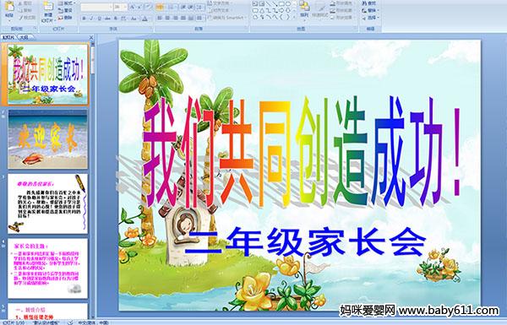Select the rectangle shape in shapes gallery
Viewport: 507px width, 325px height.
click(x=281, y=4)
